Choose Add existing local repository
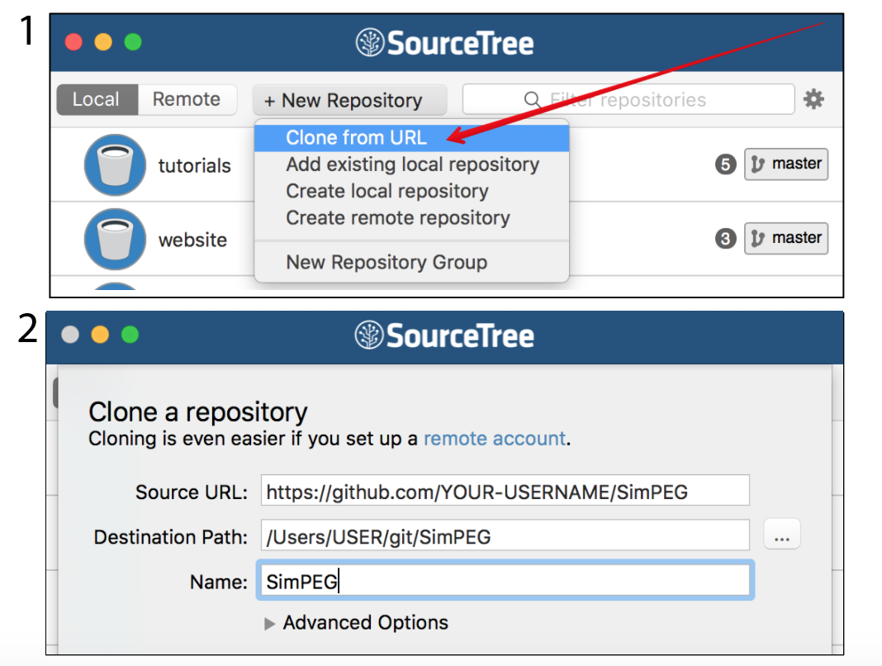This screenshot has height=666, width=882. [412, 164]
